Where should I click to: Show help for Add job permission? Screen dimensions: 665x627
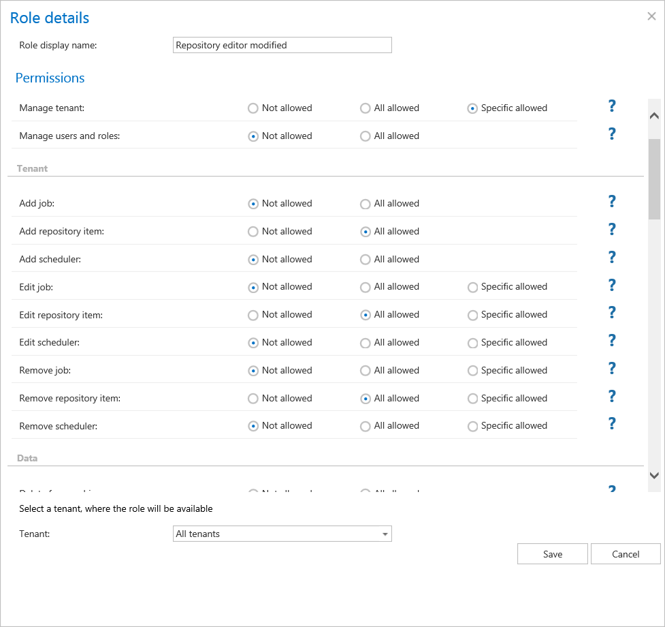coord(611,202)
